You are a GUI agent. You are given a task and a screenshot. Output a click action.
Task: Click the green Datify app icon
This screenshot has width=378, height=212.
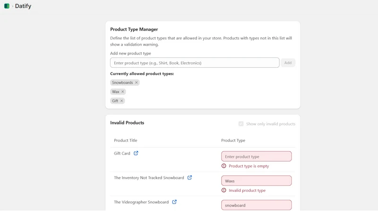pos(7,6)
